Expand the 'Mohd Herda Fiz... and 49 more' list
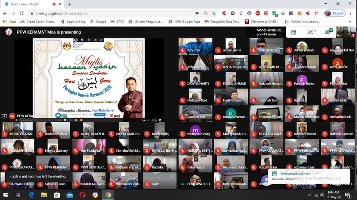Screen dimensions: 357x200 pyautogui.click(x=266, y=32)
